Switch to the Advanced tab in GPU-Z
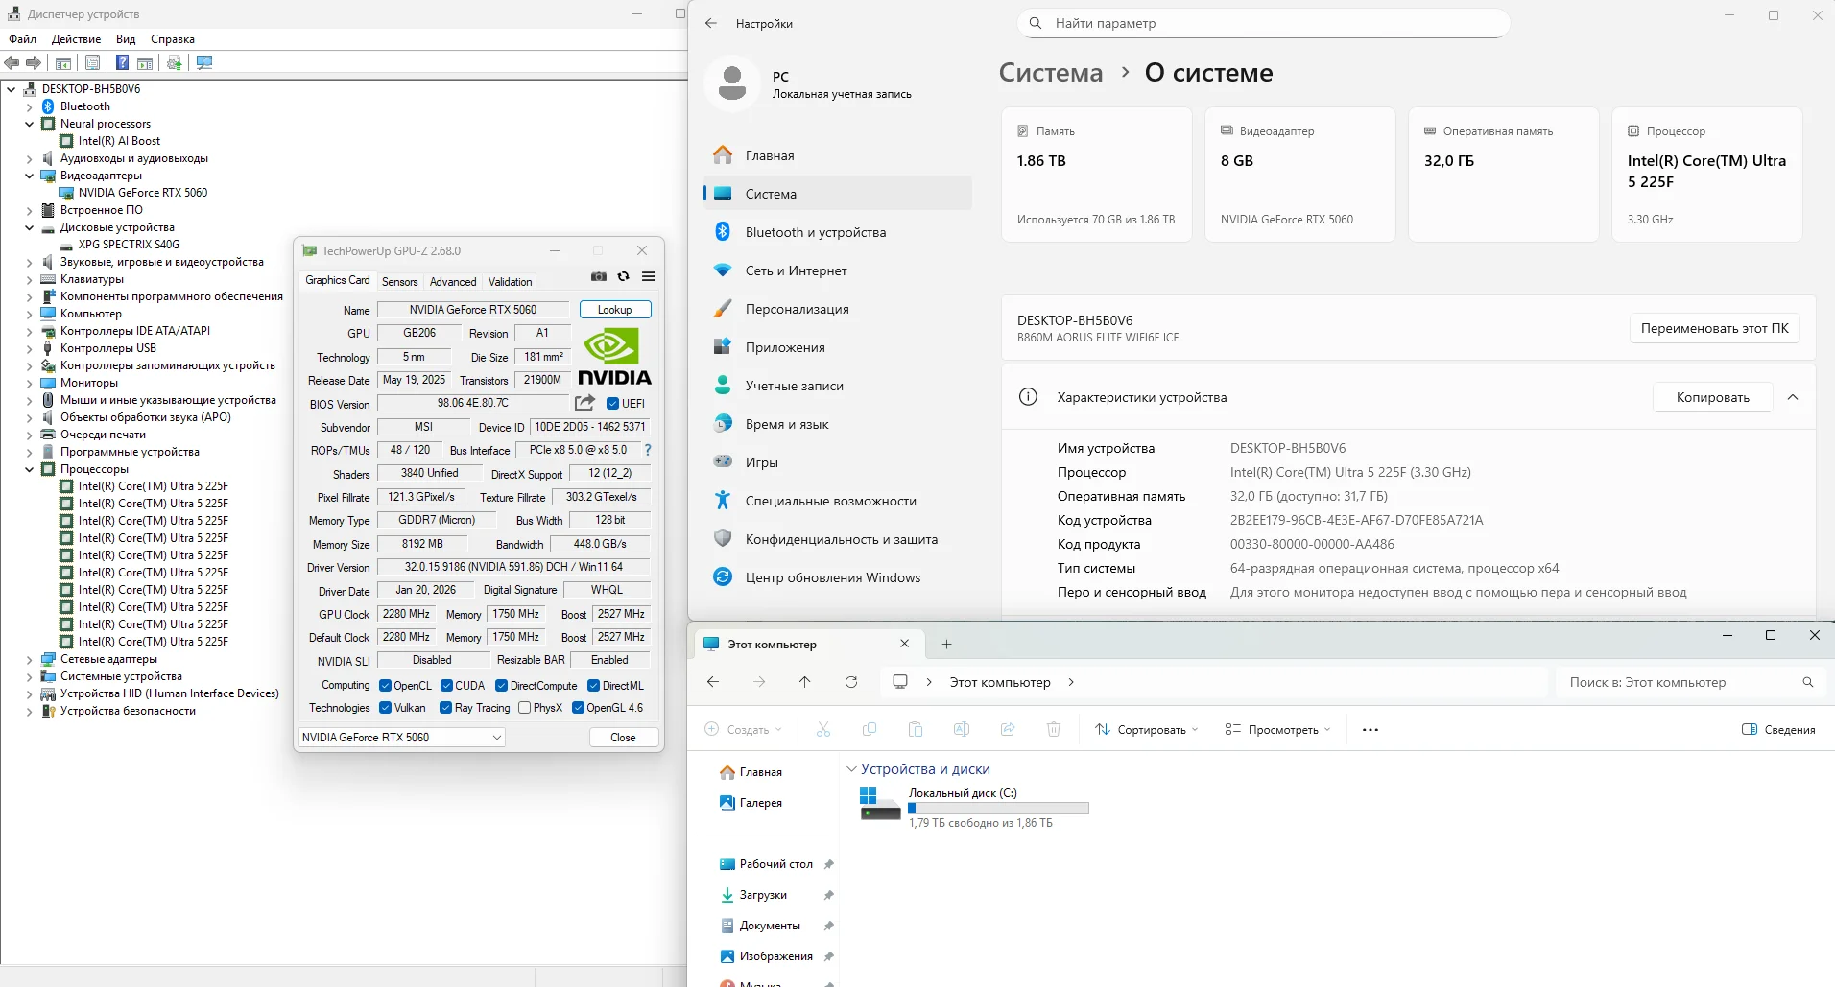This screenshot has width=1835, height=987. pos(453,282)
